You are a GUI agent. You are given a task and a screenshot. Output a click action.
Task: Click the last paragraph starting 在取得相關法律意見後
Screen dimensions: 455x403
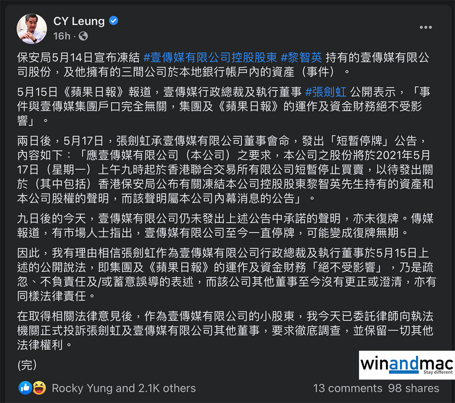point(225,331)
